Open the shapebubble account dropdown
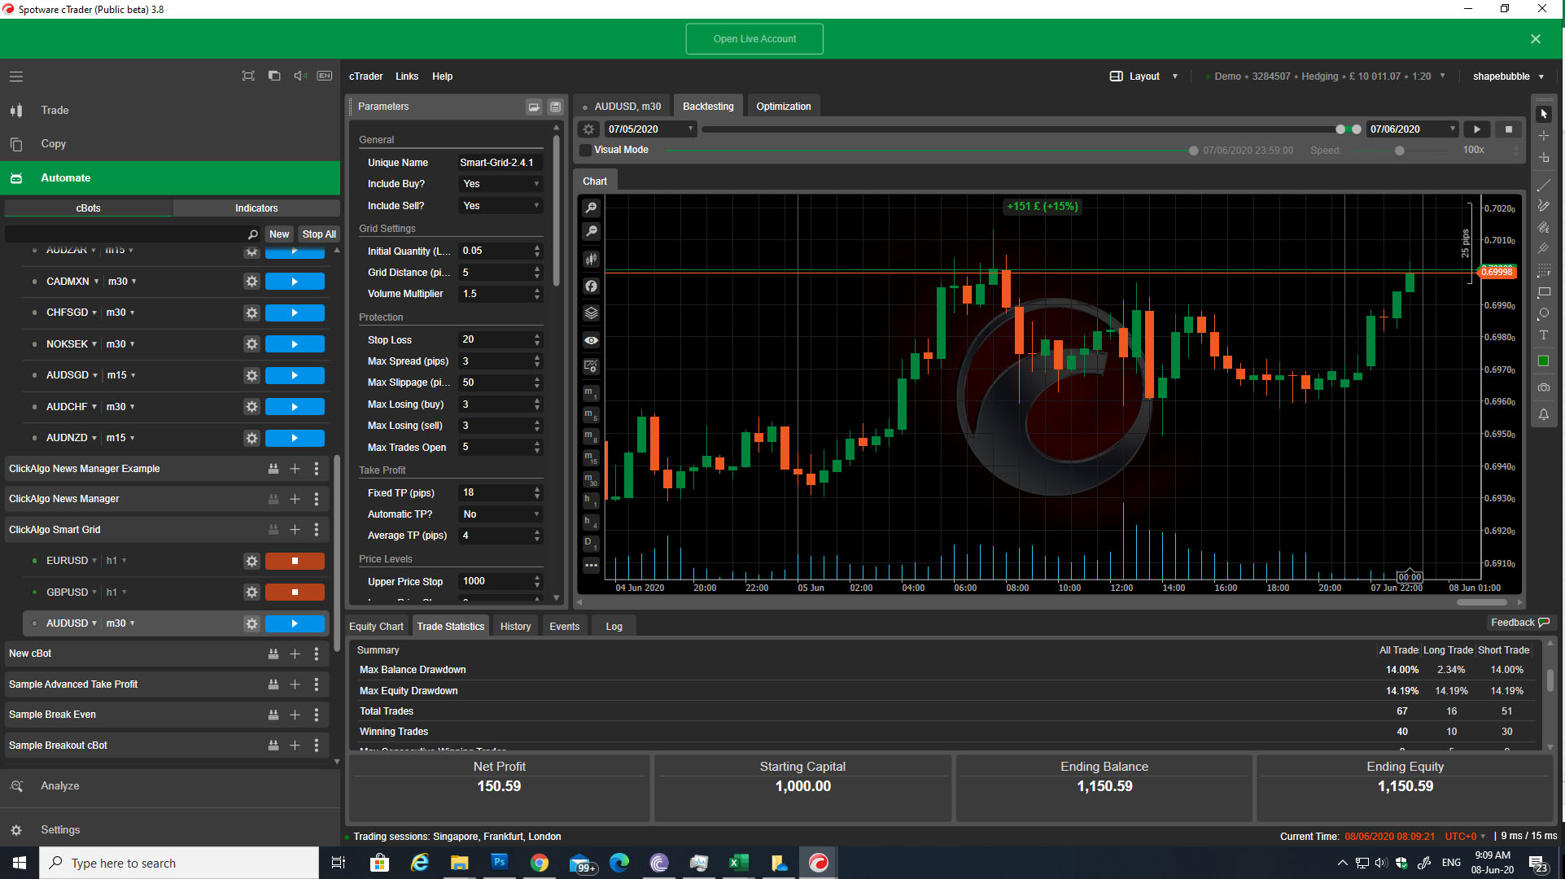Viewport: 1565px width, 879px height. coord(1508,77)
